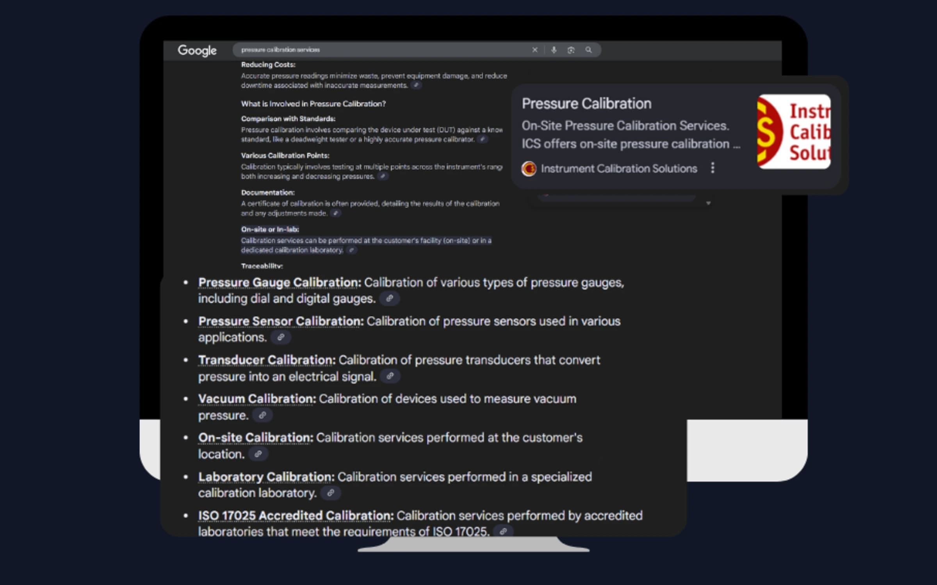Click the link icon after 'Vacuum Calibration' item
This screenshot has width=937, height=585.
pos(262,415)
